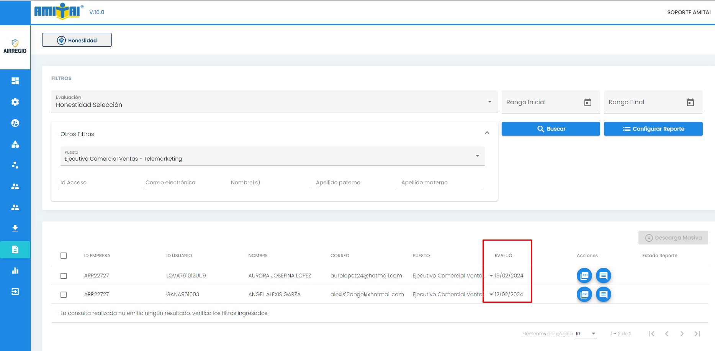Change the elements per page dropdown

pyautogui.click(x=586, y=334)
